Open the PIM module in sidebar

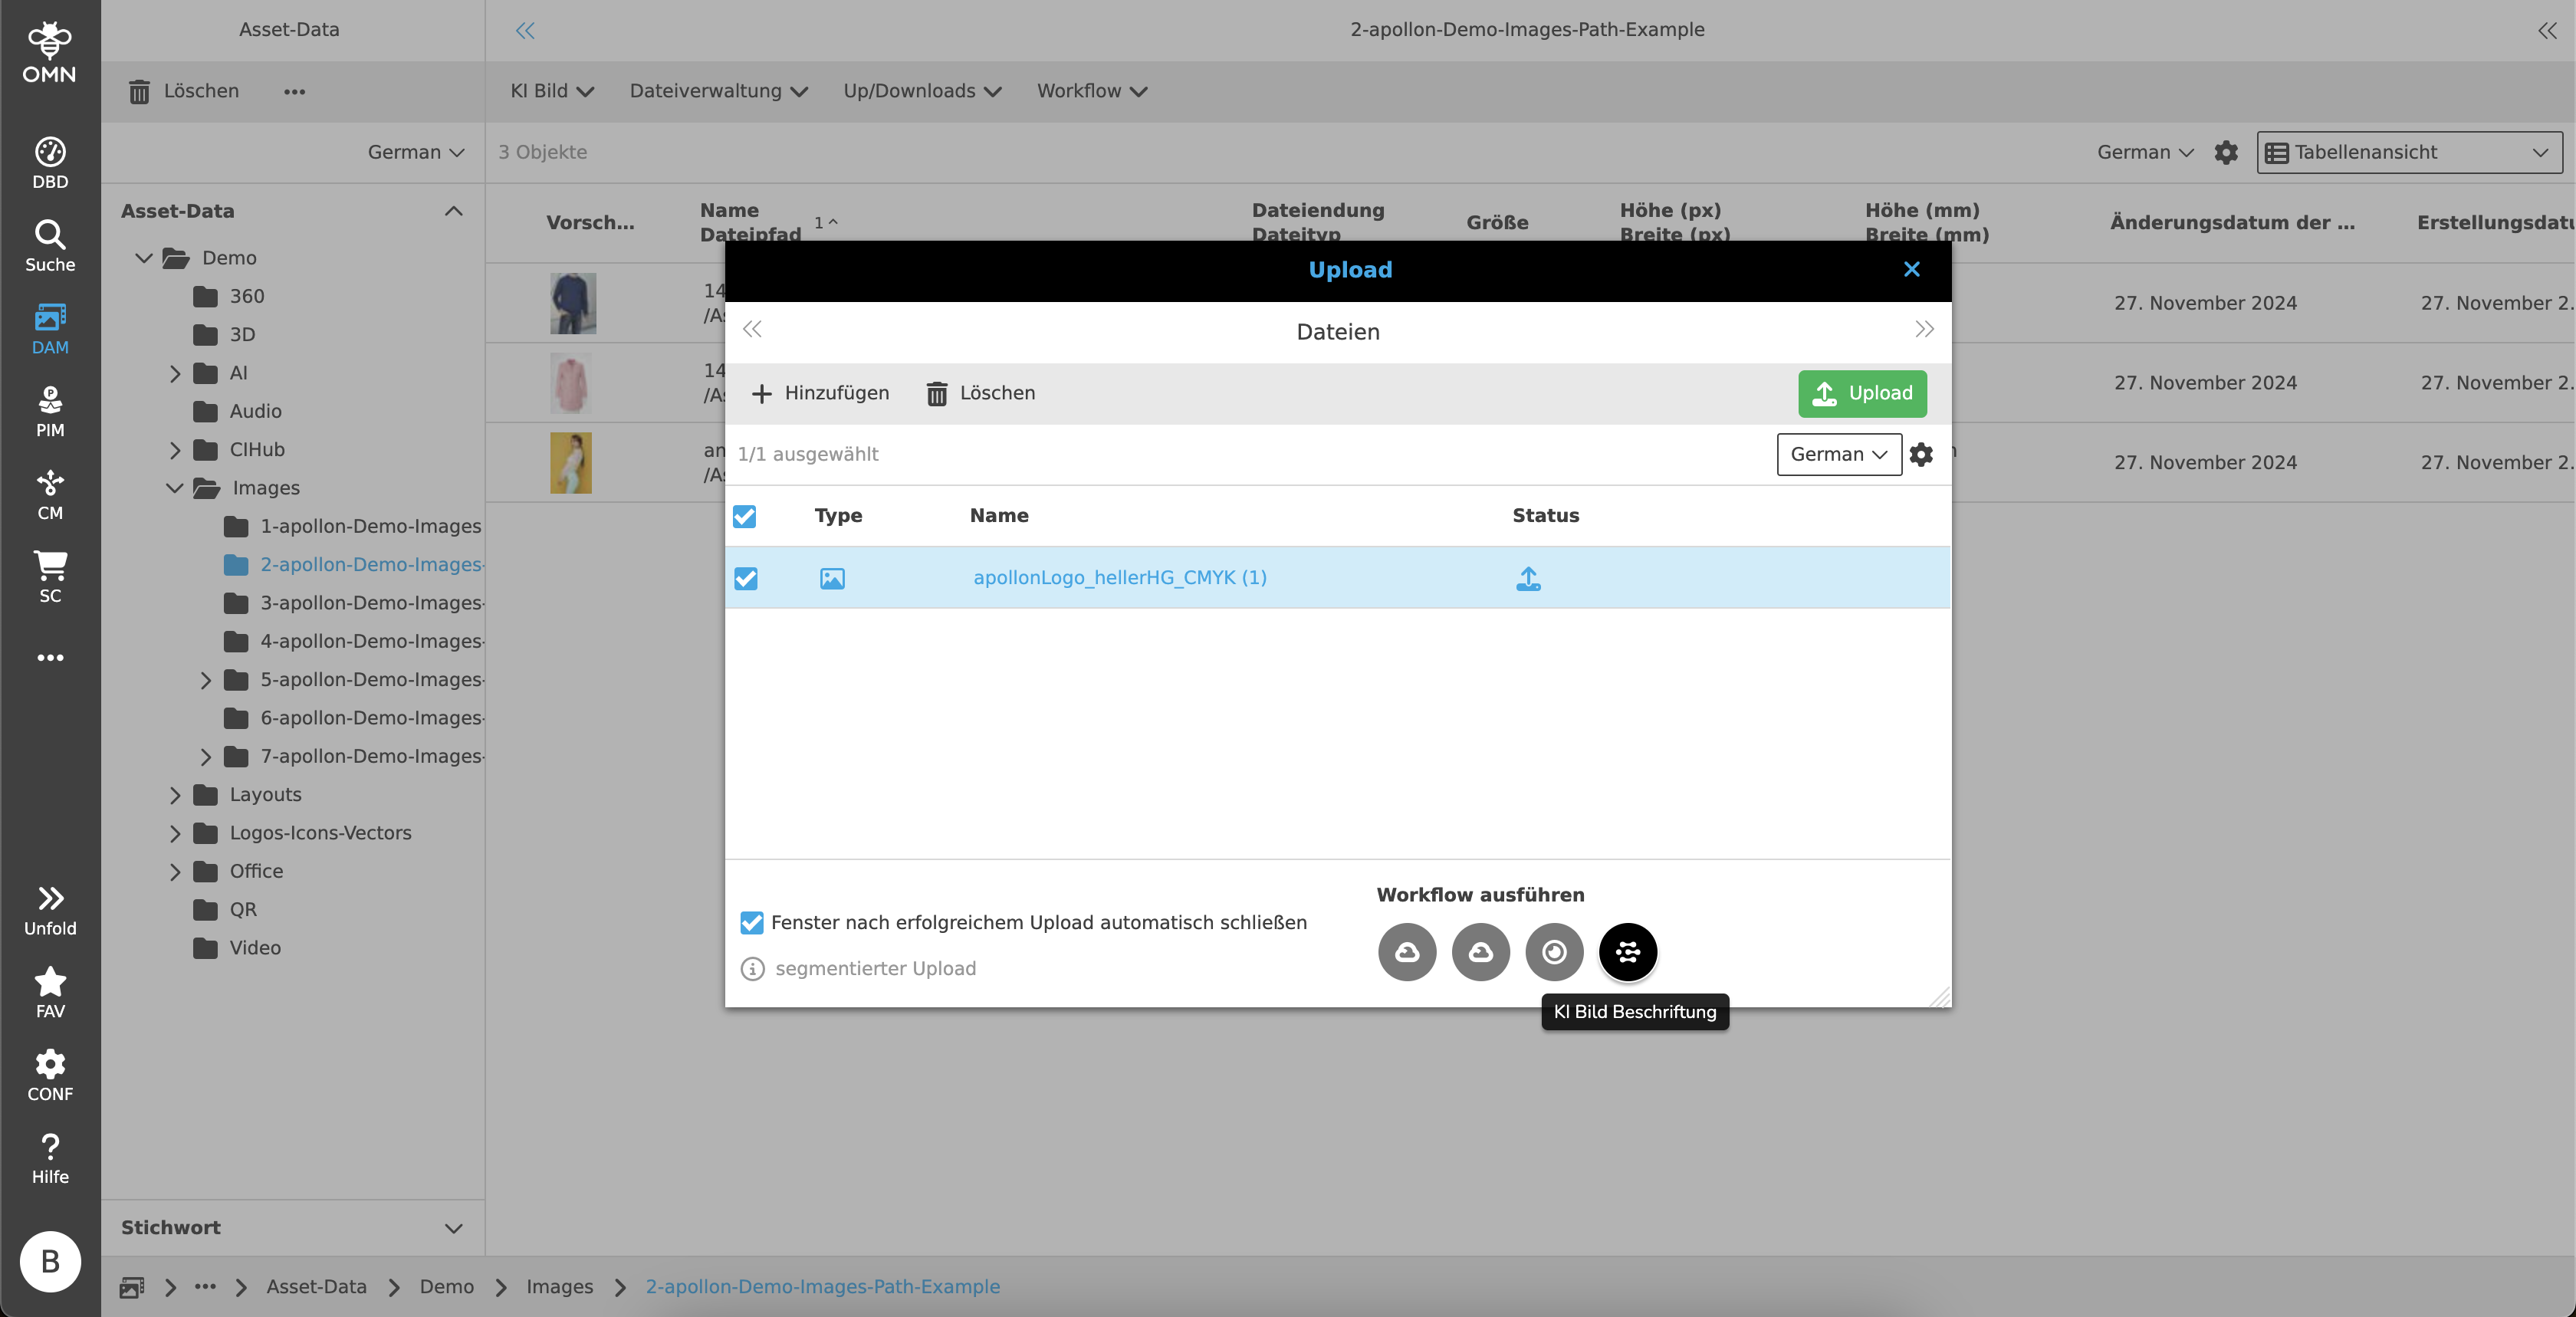point(50,411)
